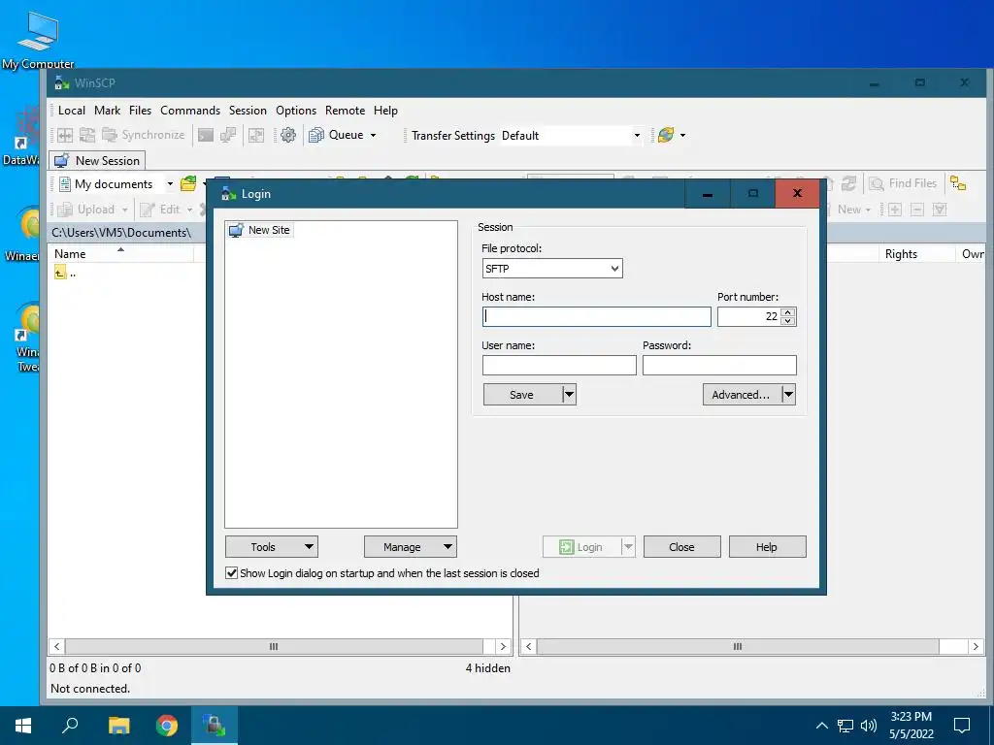
Task: Open the Mark menu
Action: 107,111
